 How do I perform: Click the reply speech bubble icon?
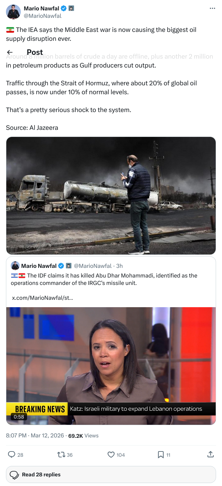(12, 454)
